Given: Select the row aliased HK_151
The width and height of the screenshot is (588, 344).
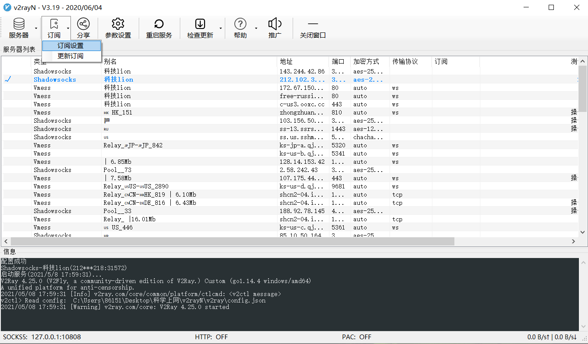Looking at the screenshot, I should (290, 112).
